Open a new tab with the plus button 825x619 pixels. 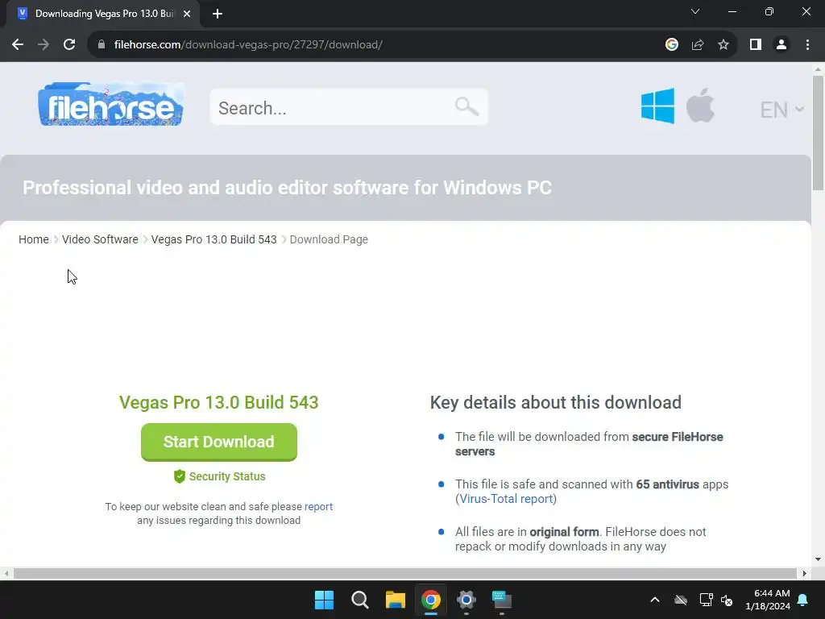(218, 14)
